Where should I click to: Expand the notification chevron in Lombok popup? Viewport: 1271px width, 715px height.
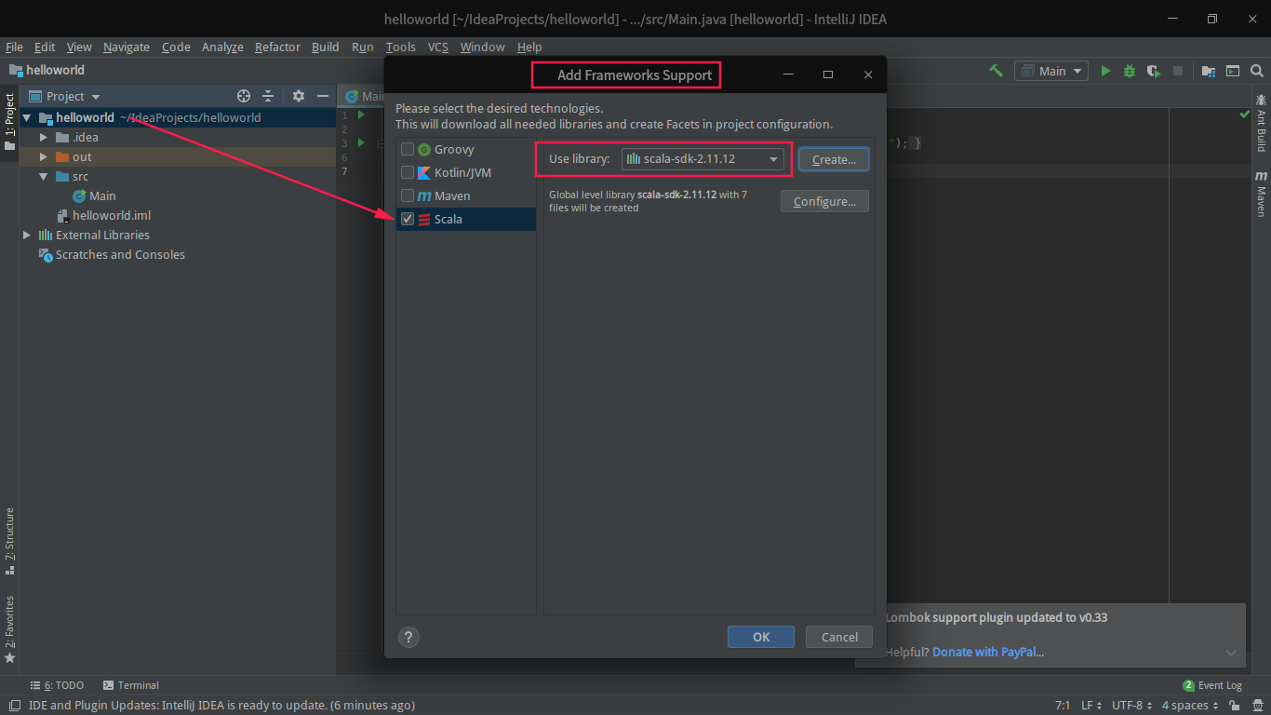point(1231,654)
